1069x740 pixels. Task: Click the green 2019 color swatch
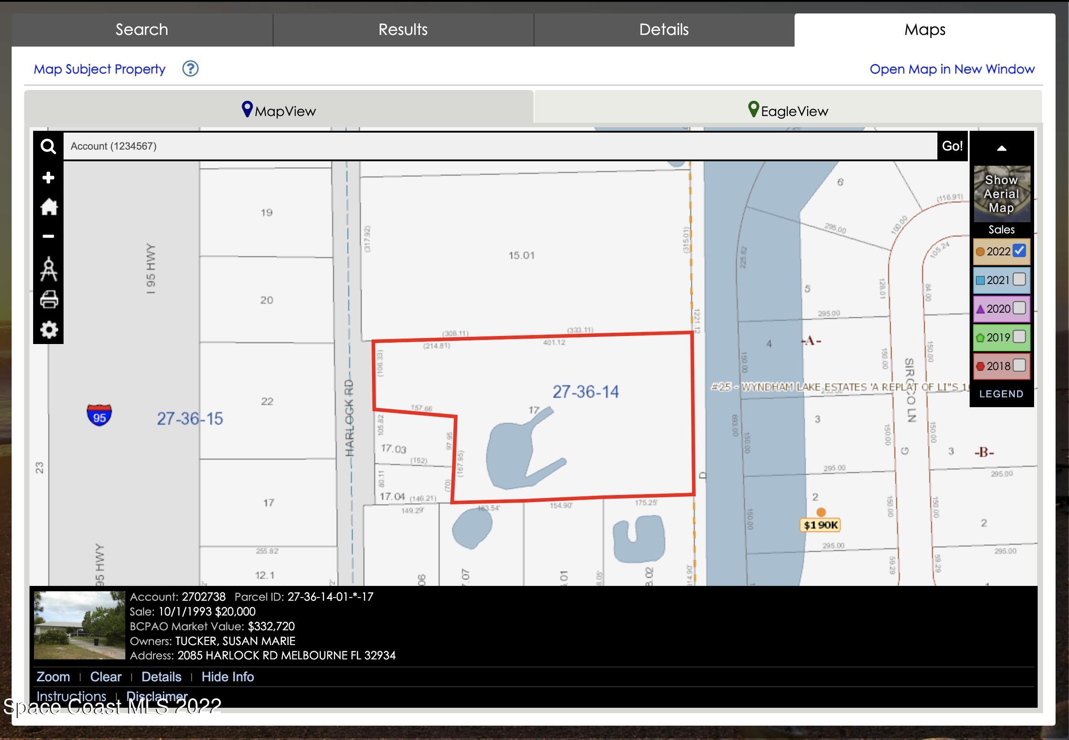(980, 337)
